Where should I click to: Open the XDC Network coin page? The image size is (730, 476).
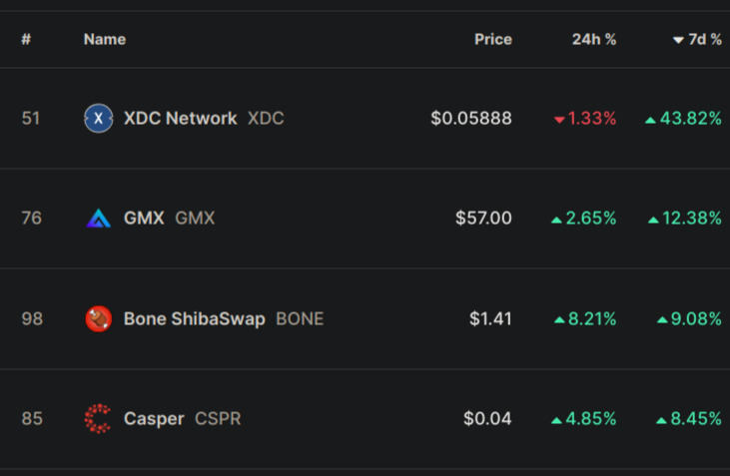[x=181, y=118]
